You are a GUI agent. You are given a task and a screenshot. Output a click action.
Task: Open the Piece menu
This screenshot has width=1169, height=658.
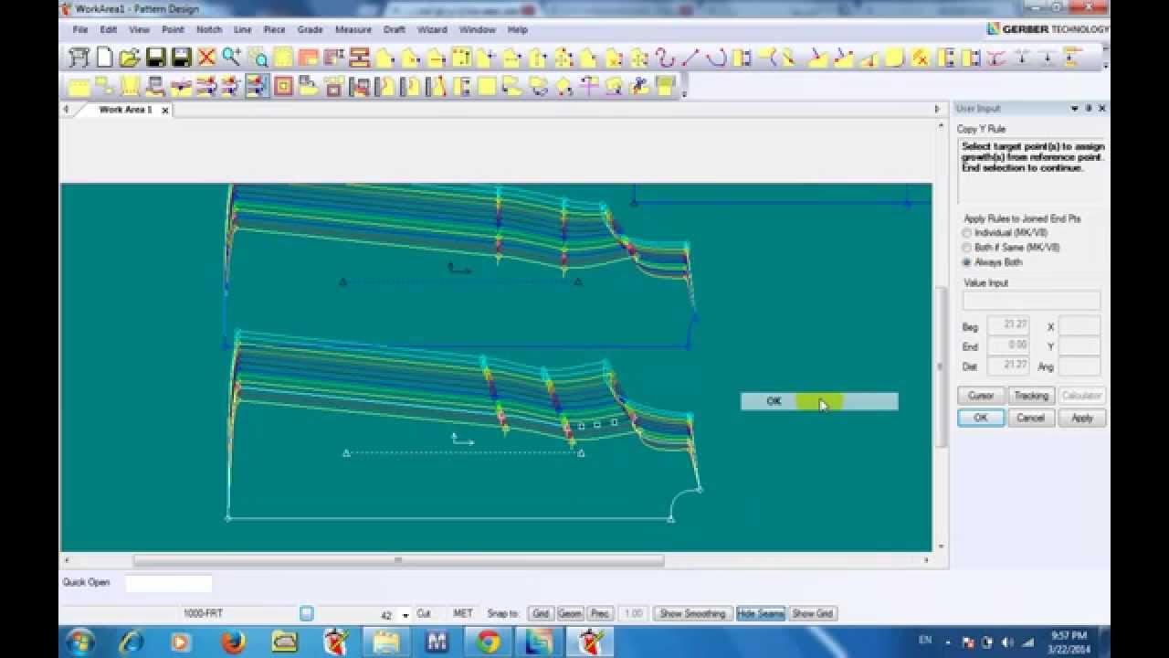click(274, 29)
